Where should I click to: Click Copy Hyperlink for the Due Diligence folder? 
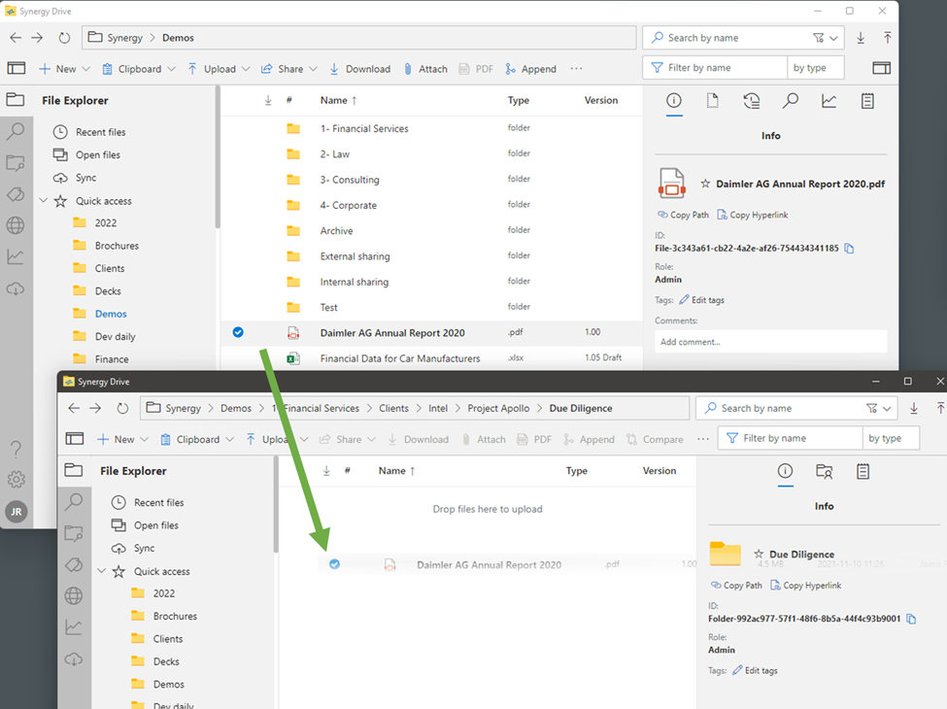click(x=805, y=586)
